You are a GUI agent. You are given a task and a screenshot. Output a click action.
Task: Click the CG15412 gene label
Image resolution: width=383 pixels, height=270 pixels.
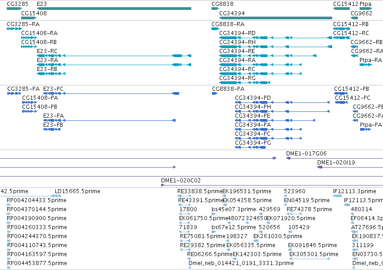point(346,4)
